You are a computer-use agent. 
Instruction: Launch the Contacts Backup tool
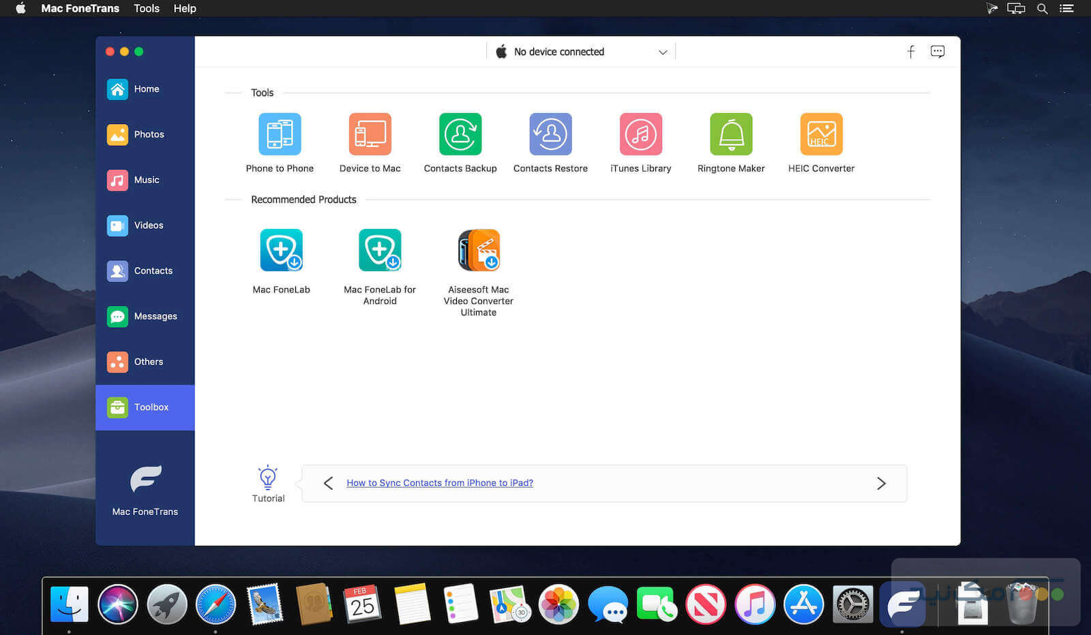tap(460, 134)
